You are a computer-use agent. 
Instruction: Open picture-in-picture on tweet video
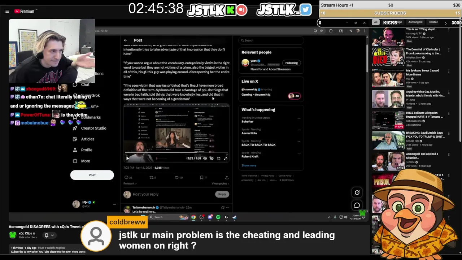pyautogui.click(x=218, y=158)
